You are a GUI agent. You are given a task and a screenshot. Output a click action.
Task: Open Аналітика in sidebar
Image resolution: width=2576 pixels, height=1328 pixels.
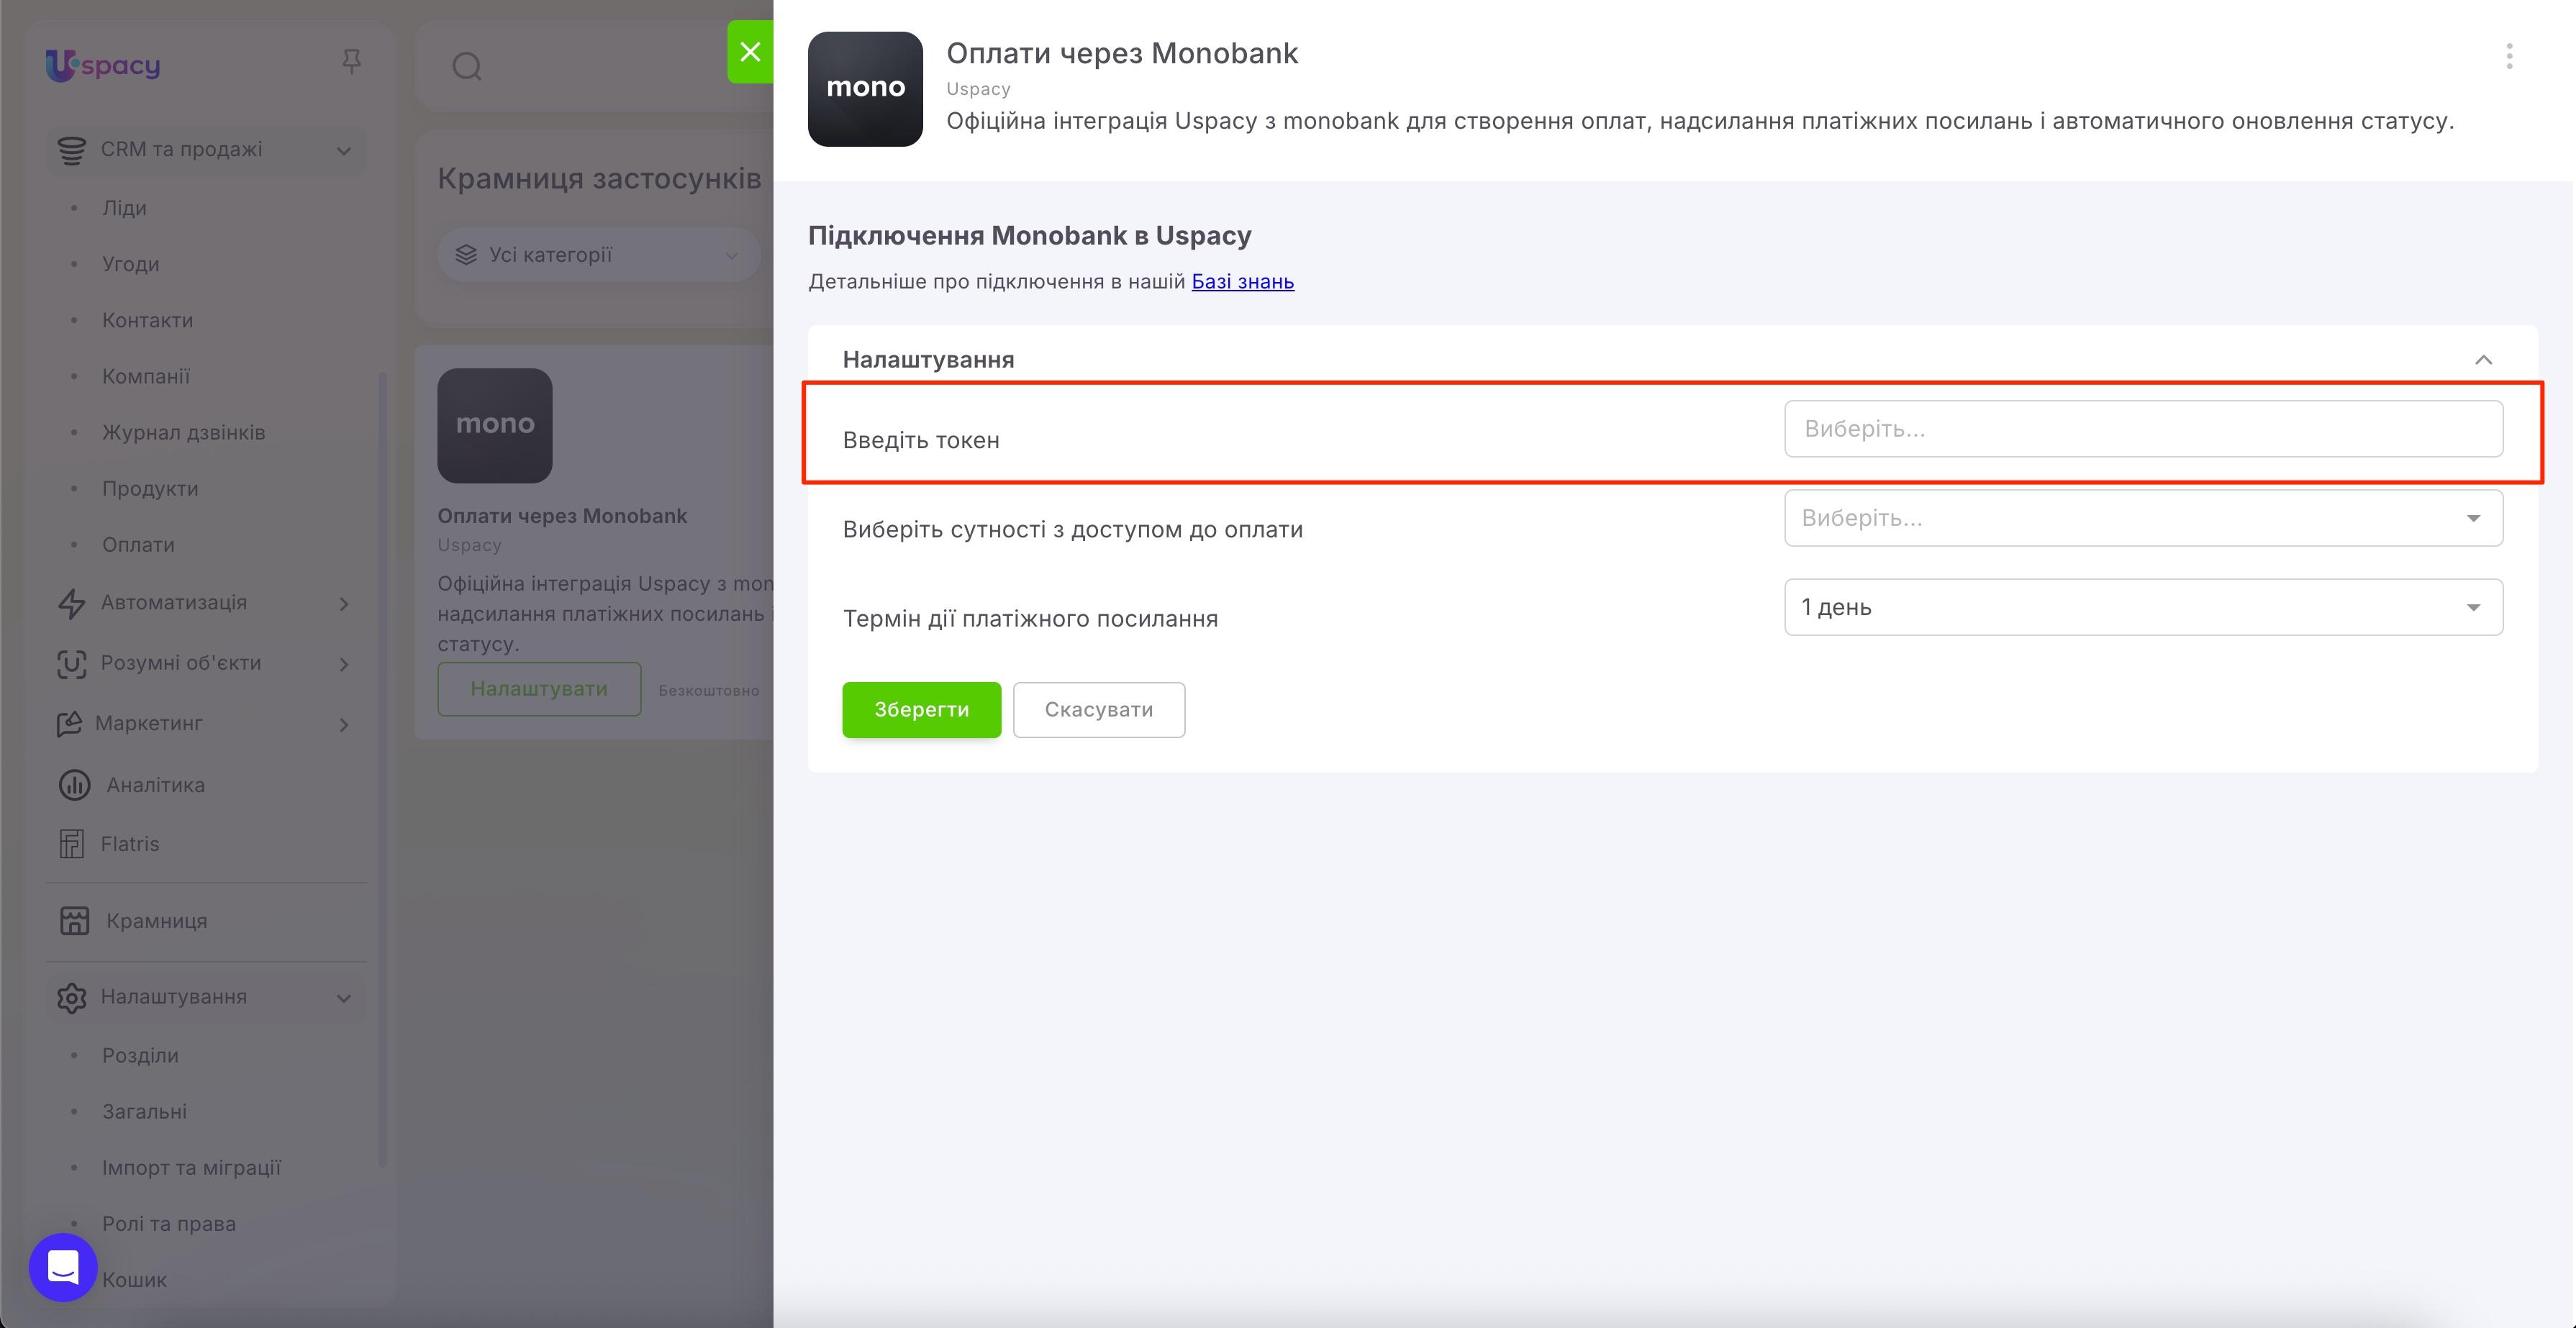click(155, 785)
